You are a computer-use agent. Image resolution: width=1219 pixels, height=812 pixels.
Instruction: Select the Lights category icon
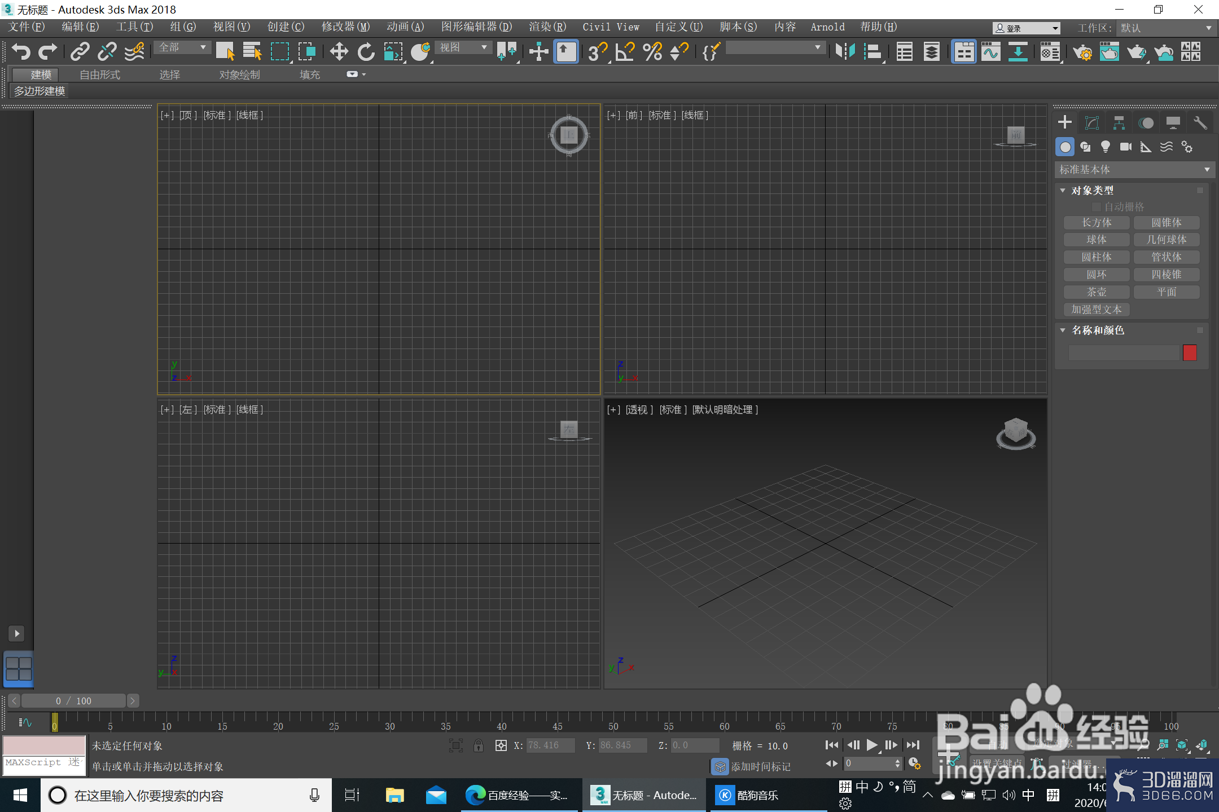pyautogui.click(x=1105, y=147)
